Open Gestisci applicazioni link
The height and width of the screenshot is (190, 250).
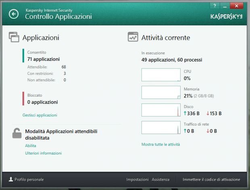click(x=40, y=115)
